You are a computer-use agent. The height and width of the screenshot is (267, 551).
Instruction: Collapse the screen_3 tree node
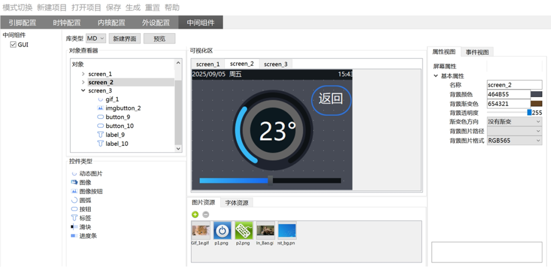[x=83, y=91]
